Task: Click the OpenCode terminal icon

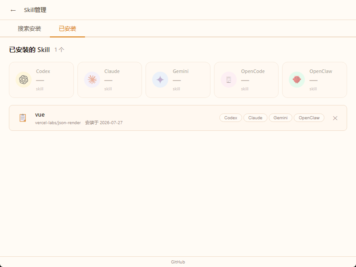Action: pos(229,80)
